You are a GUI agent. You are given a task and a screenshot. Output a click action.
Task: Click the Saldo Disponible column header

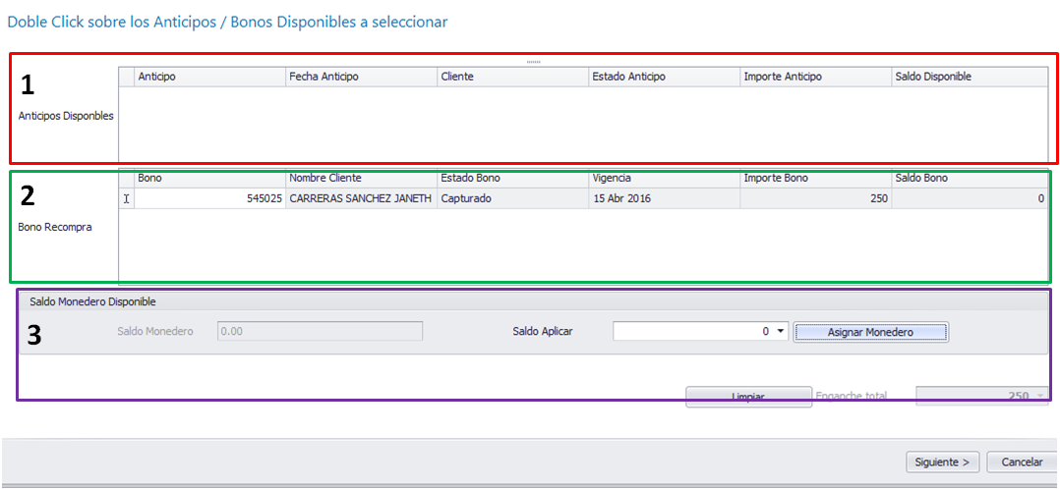click(970, 77)
